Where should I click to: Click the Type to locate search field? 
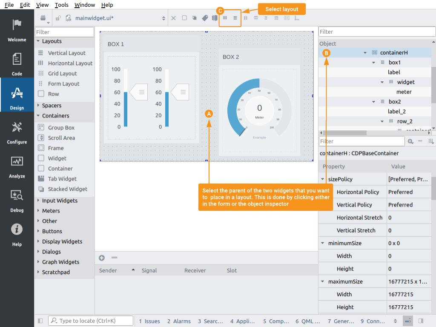(90, 321)
